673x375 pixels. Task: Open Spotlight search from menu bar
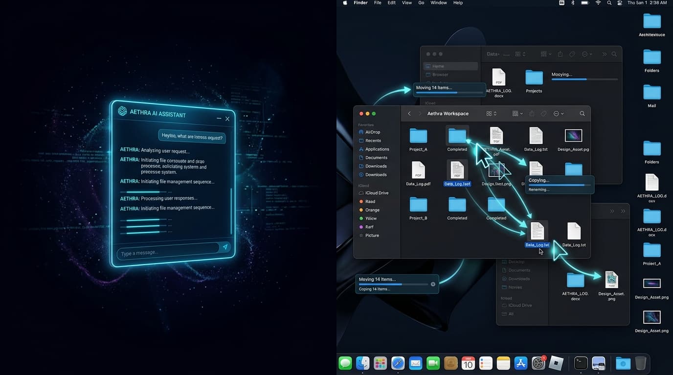[x=609, y=3]
